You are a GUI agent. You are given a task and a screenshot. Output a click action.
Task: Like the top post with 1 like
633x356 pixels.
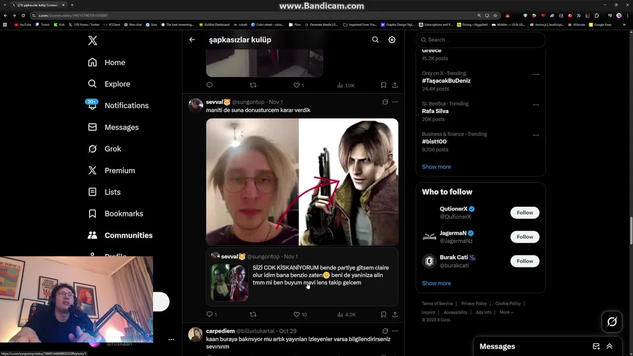(299, 85)
